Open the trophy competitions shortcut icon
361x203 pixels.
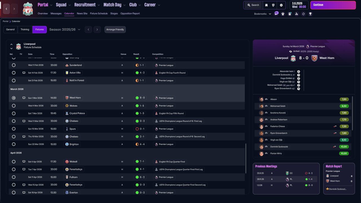click(310, 14)
